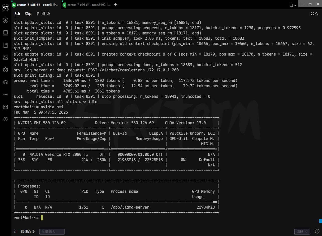Switch to the Sftp tab
Viewport: 322px width, 236px height.
28,14
